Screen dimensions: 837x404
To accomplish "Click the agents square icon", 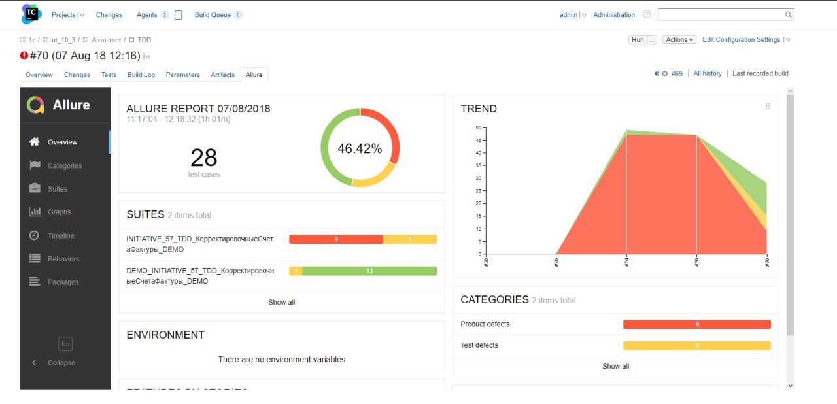I will [178, 14].
